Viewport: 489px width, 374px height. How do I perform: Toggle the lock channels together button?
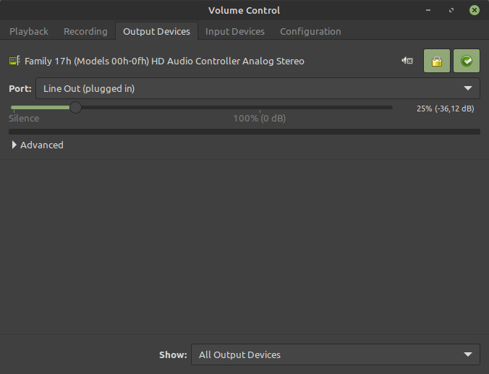436,61
